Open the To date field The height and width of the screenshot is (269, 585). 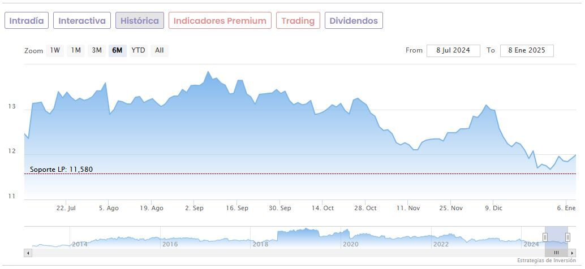point(526,50)
